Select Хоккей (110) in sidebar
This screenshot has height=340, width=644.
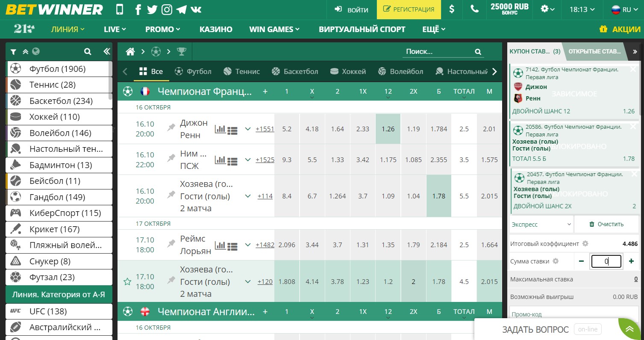pos(59,117)
